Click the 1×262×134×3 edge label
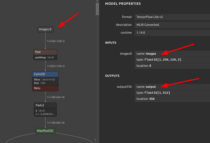The height and width of the screenshot is (143, 210). click(56, 66)
